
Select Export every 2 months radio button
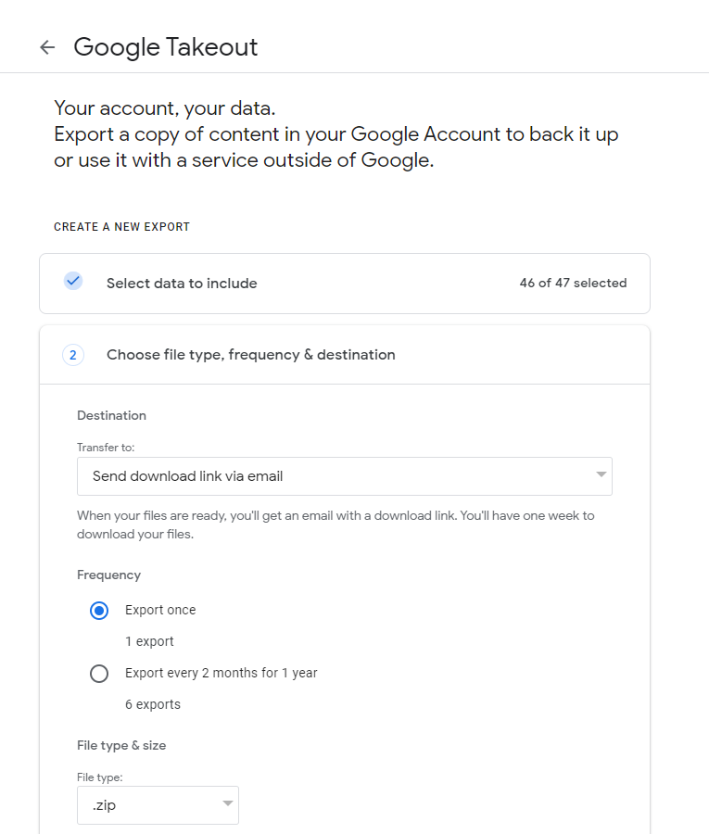99,674
